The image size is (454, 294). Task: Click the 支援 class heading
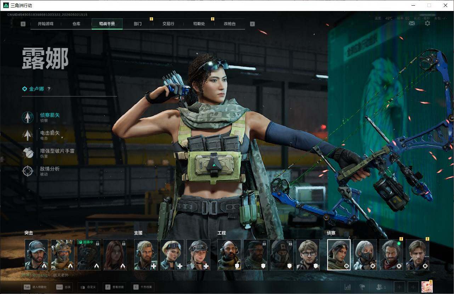[x=138, y=233]
